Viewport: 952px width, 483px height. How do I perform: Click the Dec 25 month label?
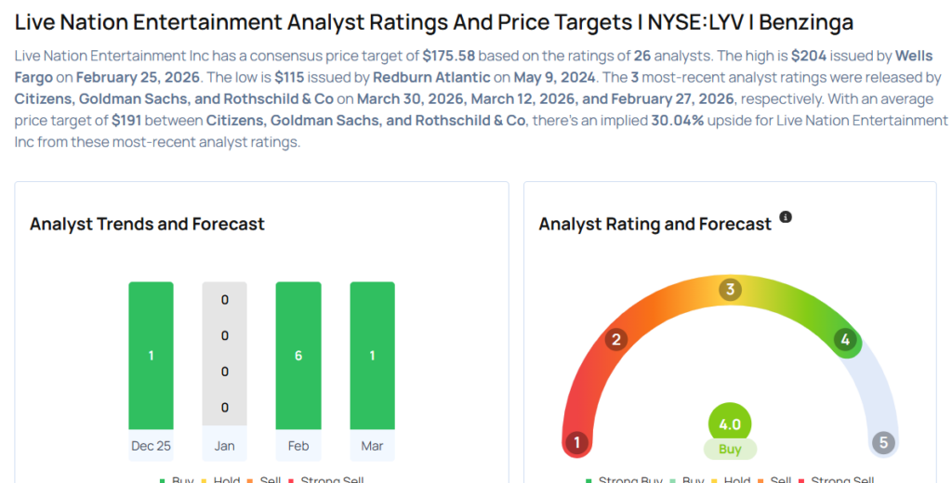click(x=151, y=446)
